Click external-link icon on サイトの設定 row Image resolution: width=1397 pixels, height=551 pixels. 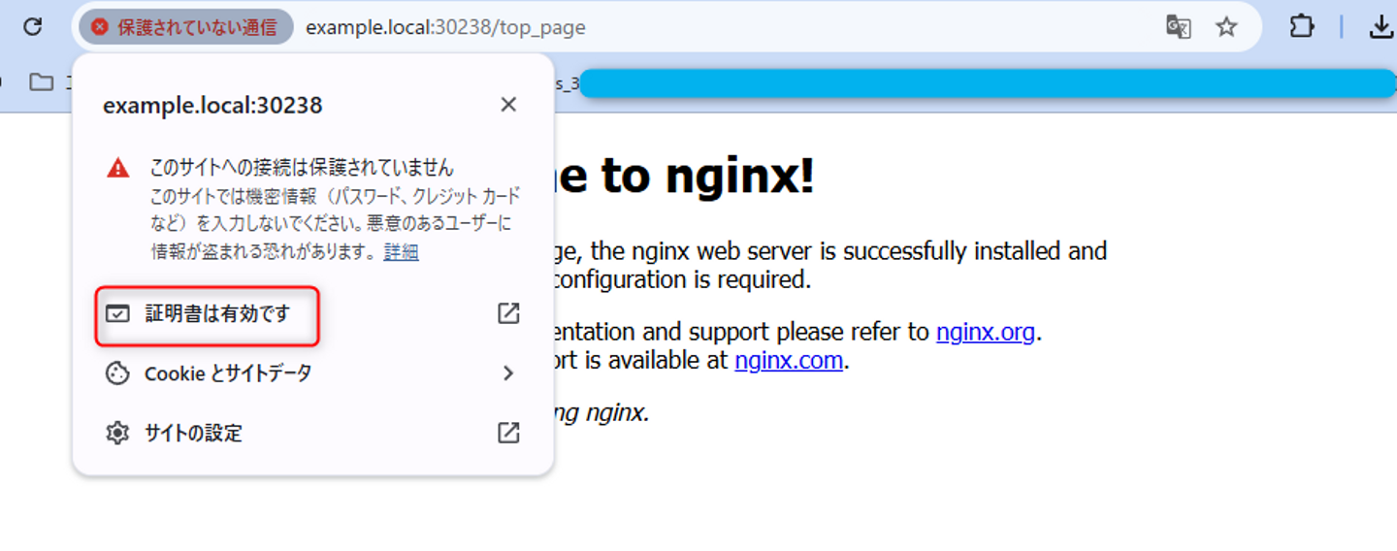click(508, 433)
